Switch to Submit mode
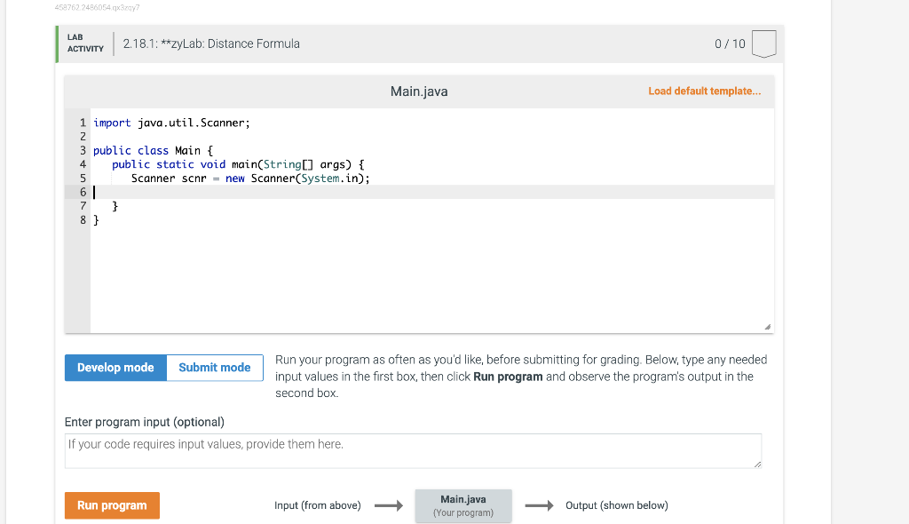The height and width of the screenshot is (524, 909). pyautogui.click(x=215, y=368)
